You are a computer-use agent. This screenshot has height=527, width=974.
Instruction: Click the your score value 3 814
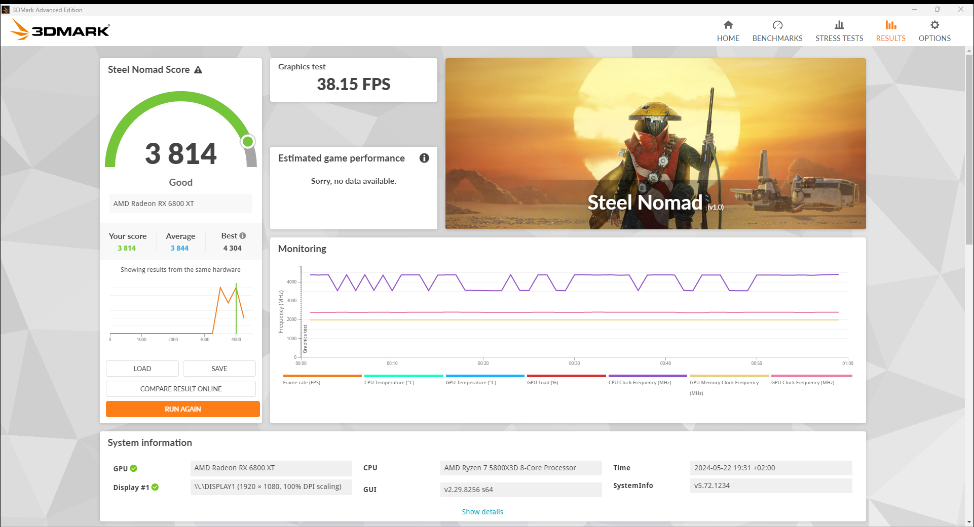(x=127, y=248)
